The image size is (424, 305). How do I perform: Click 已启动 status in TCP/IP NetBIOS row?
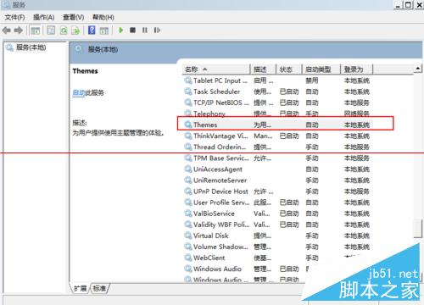click(x=289, y=103)
